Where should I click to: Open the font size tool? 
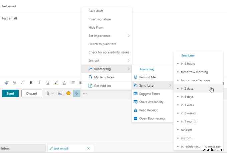point(14,83)
